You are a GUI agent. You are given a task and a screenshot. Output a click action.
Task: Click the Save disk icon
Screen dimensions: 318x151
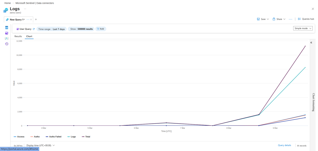click(x=258, y=19)
